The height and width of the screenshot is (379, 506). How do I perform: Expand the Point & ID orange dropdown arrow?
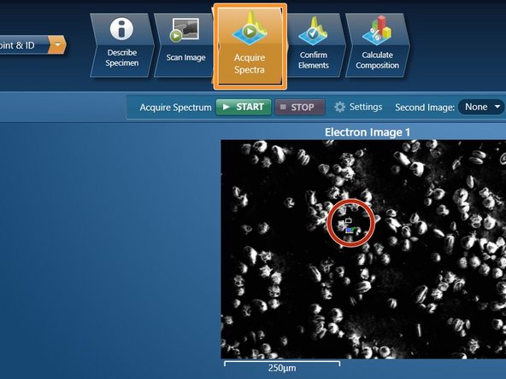(57, 44)
